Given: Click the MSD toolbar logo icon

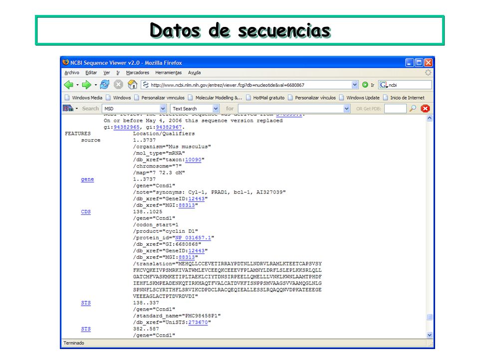Looking at the screenshot, I should click(68, 108).
